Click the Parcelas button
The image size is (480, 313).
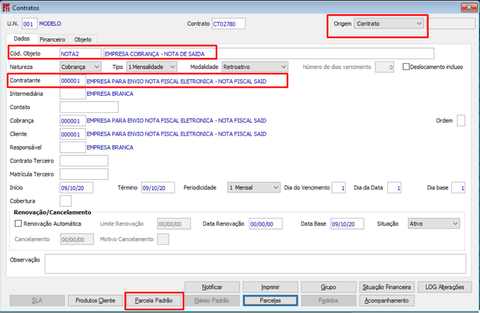(271, 300)
